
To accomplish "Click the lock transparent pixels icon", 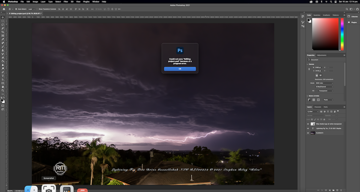I will (311, 119).
